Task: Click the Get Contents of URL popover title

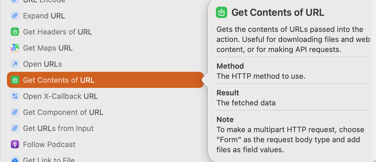Action: coord(278,13)
